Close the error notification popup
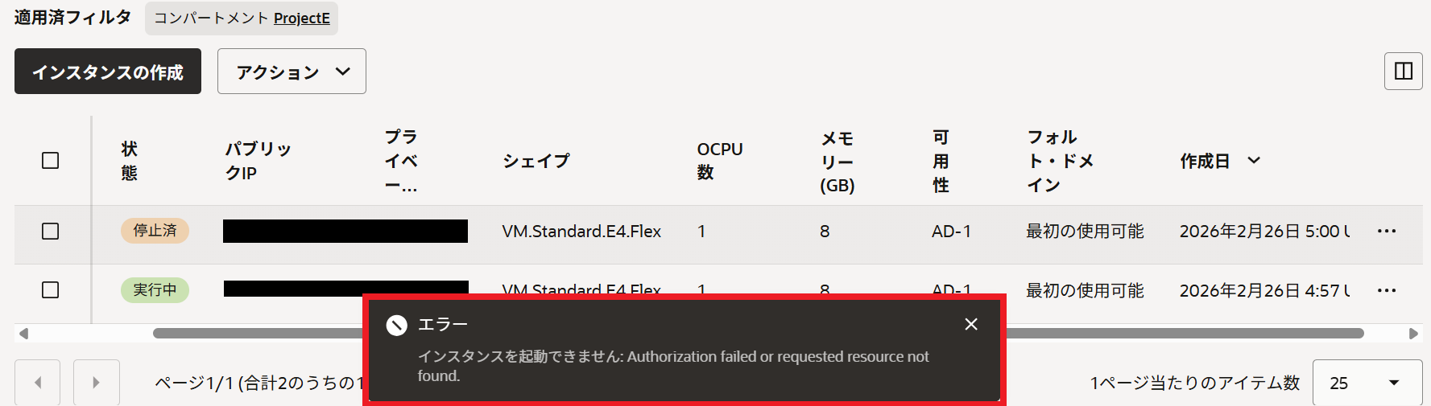Image resolution: width=1431 pixels, height=406 pixels. click(x=971, y=324)
